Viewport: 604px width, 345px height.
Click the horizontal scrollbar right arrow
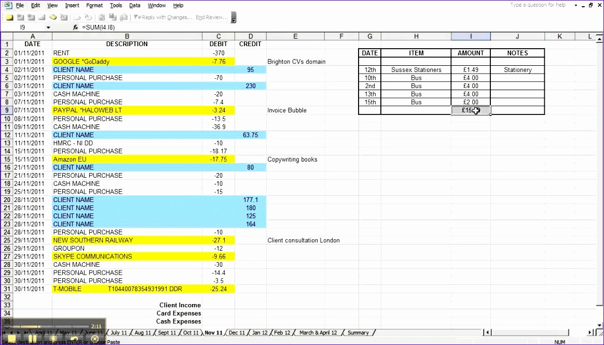pyautogui.click(x=590, y=333)
